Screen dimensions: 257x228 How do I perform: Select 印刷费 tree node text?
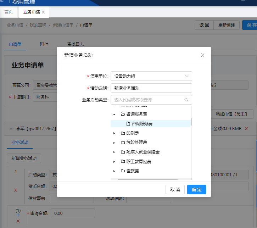[x=133, y=133]
